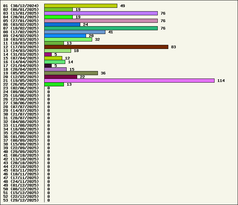Select the week 04 (20/01/2025) label

coord(21,17)
